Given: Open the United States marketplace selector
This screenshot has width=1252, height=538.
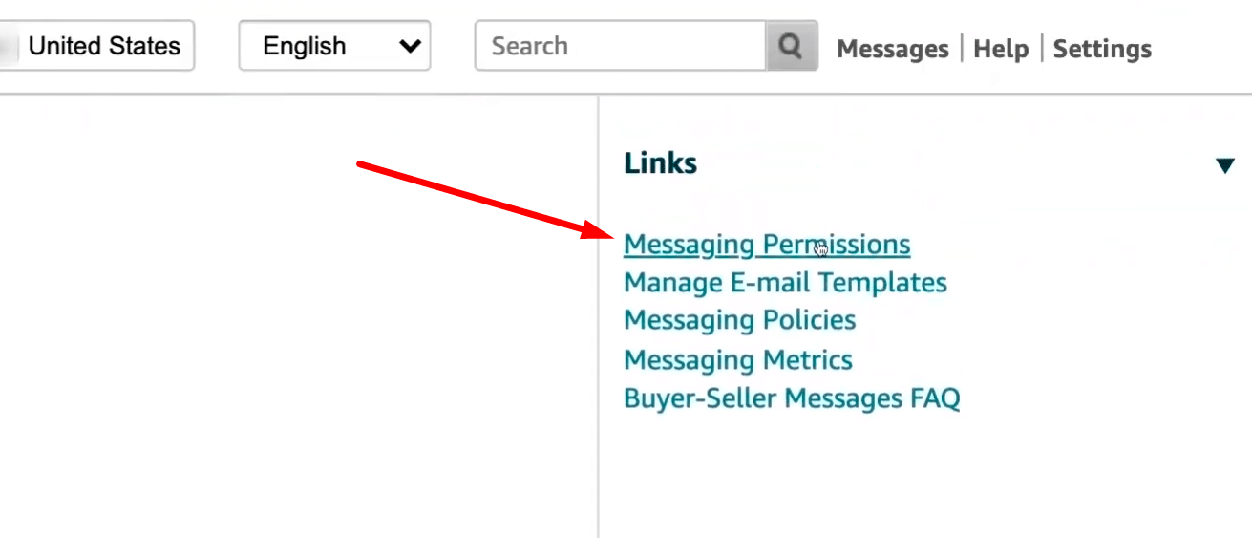Looking at the screenshot, I should click(x=103, y=46).
